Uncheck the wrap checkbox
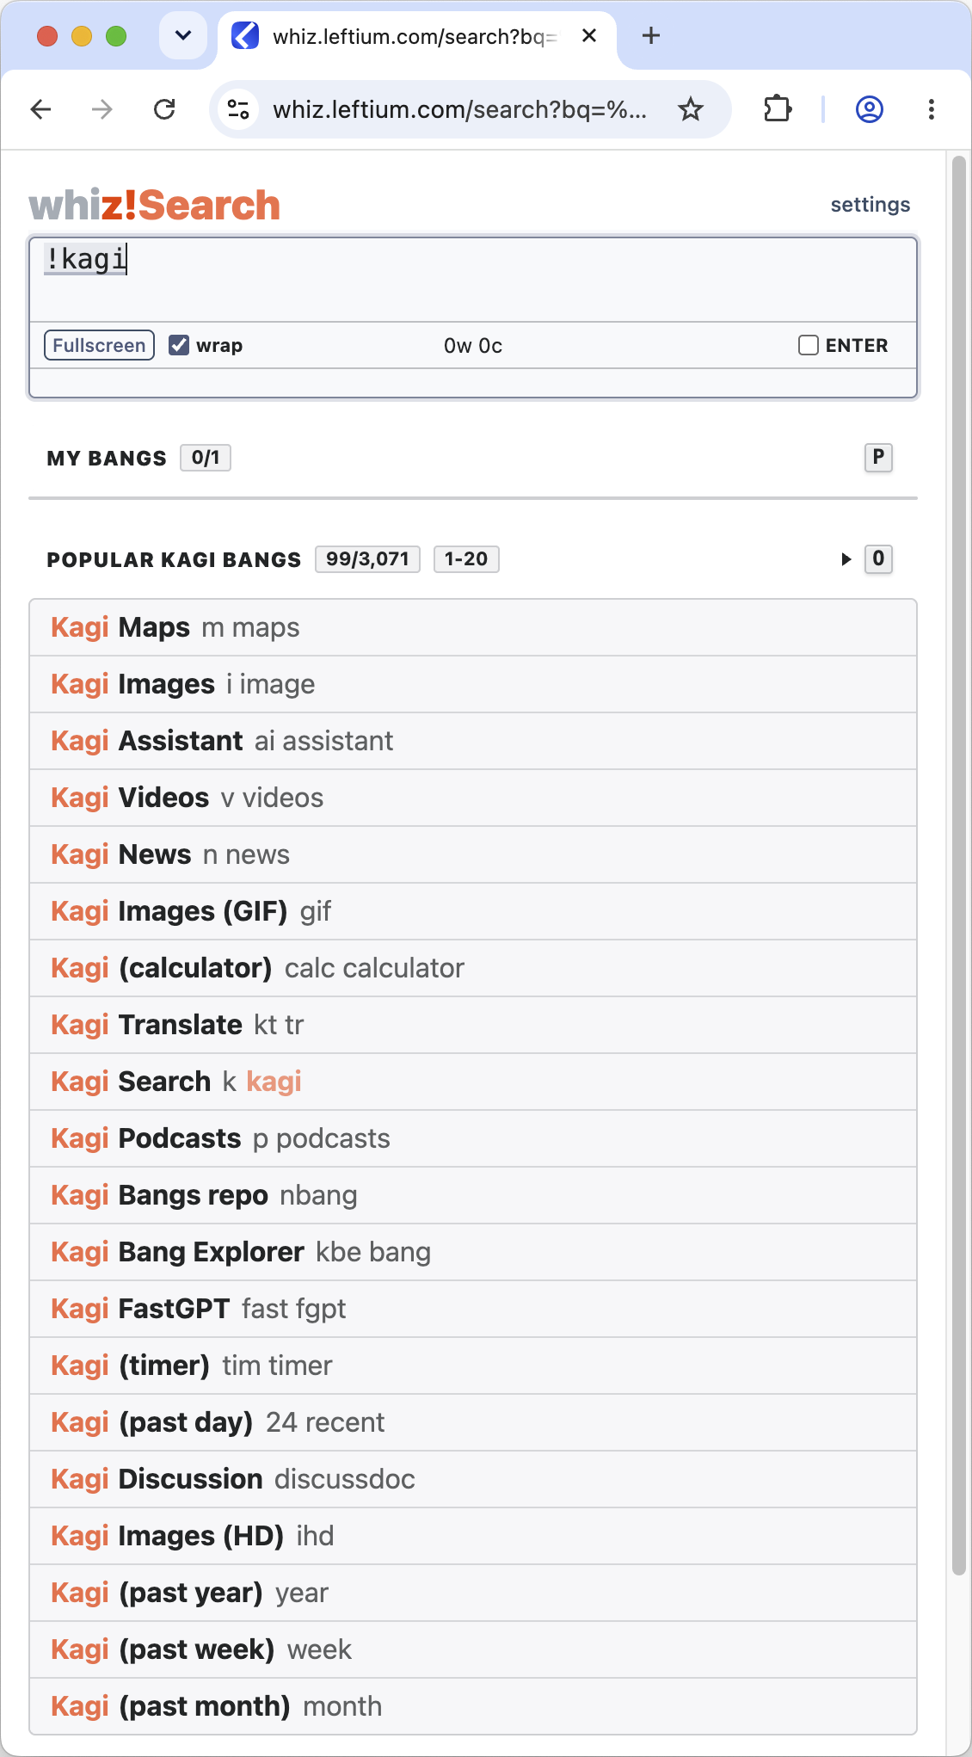The image size is (972, 1757). click(x=179, y=345)
